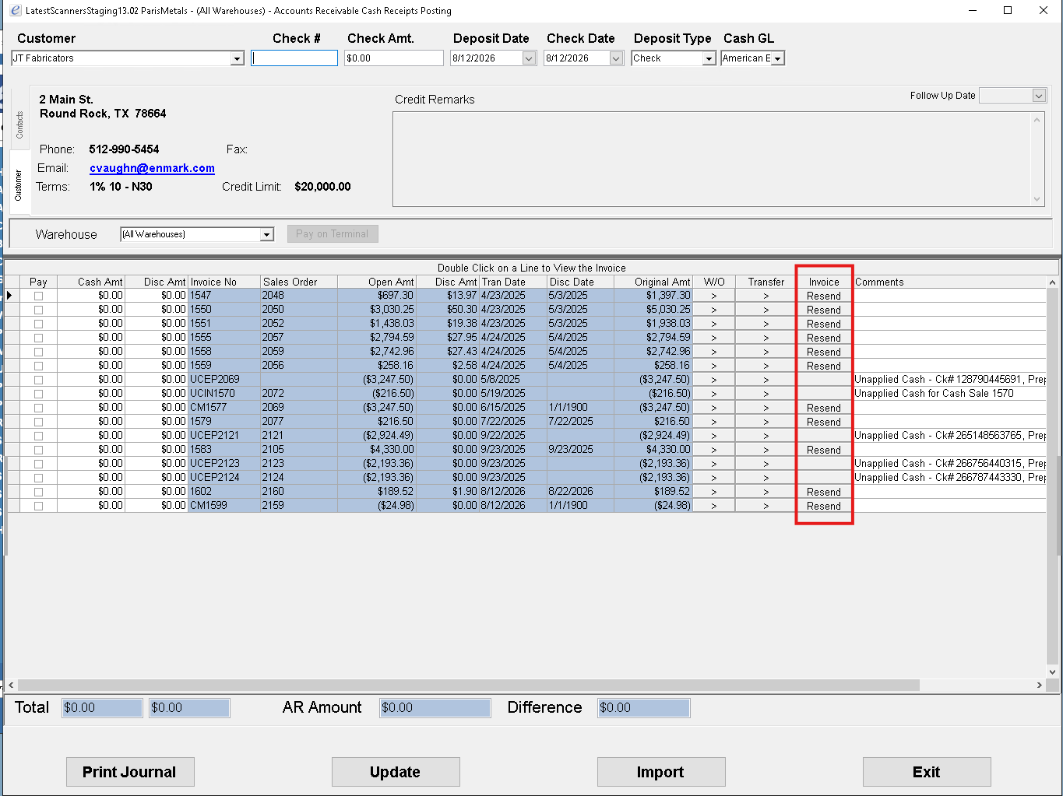Expand the Warehouse dropdown
This screenshot has height=796, width=1063.
pyautogui.click(x=266, y=234)
